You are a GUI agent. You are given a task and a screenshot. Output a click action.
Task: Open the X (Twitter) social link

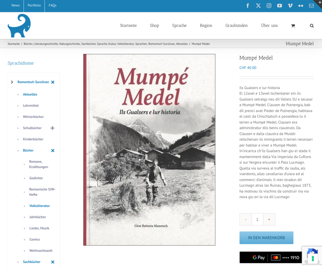(258, 6)
